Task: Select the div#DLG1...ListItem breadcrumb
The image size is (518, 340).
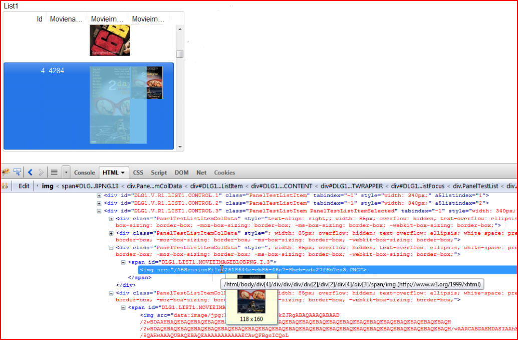Action: (x=216, y=186)
